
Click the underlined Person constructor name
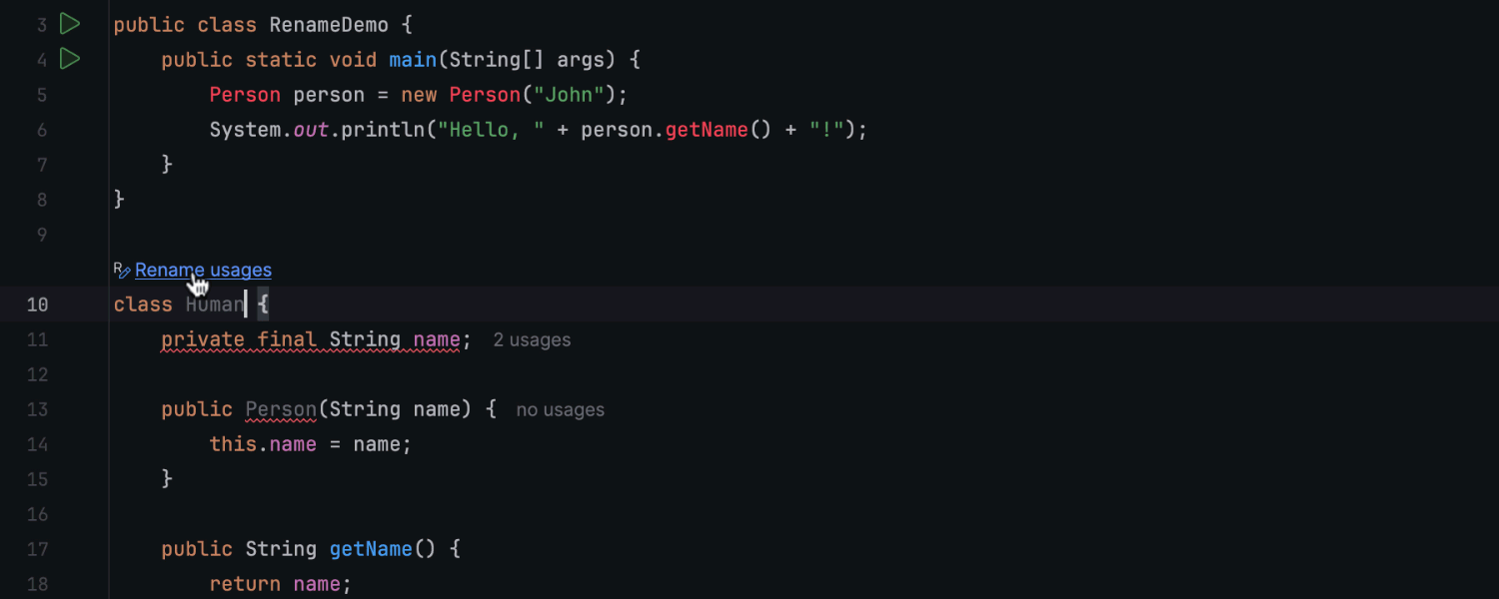[281, 409]
